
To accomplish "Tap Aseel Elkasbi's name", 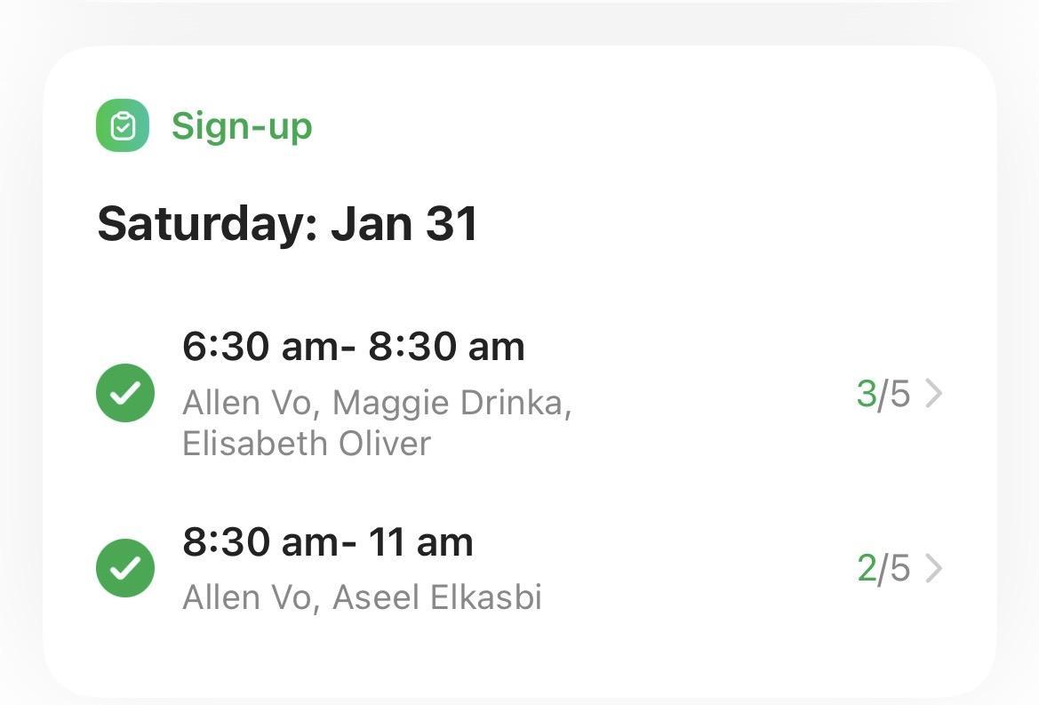I will click(x=436, y=597).
